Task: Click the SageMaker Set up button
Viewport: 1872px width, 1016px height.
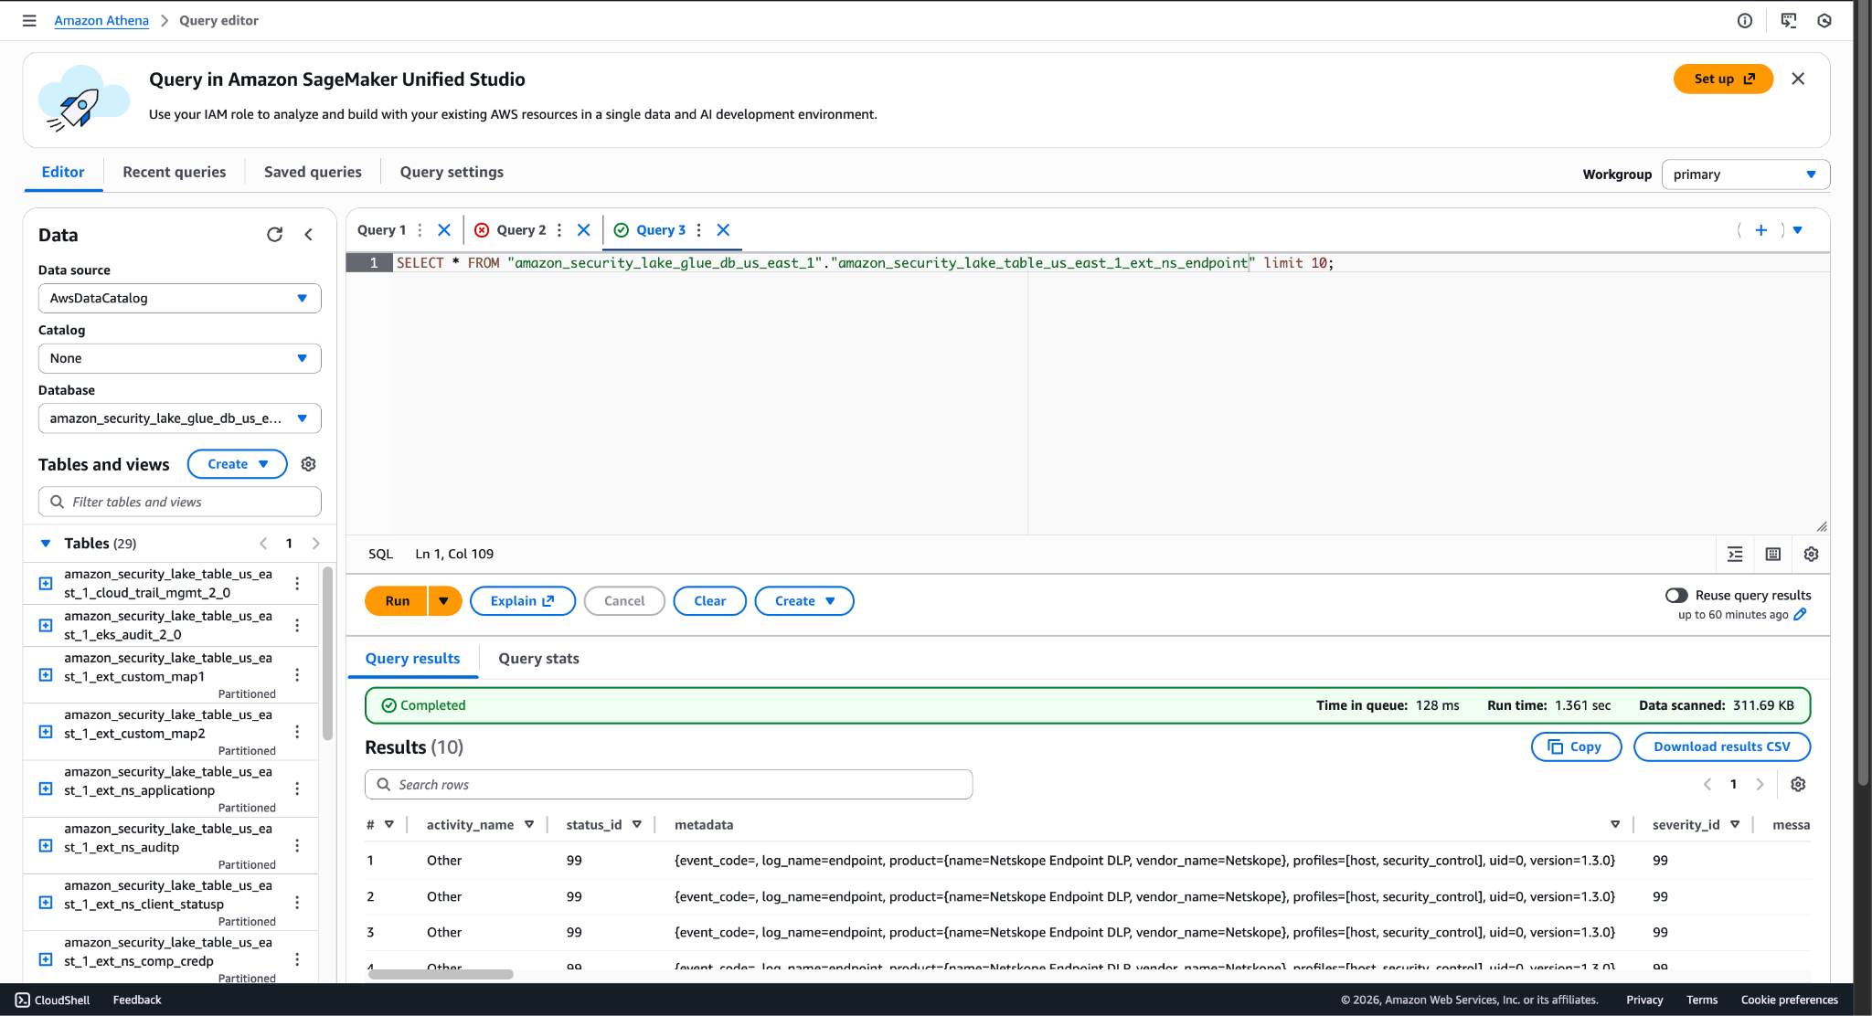Action: (x=1723, y=79)
